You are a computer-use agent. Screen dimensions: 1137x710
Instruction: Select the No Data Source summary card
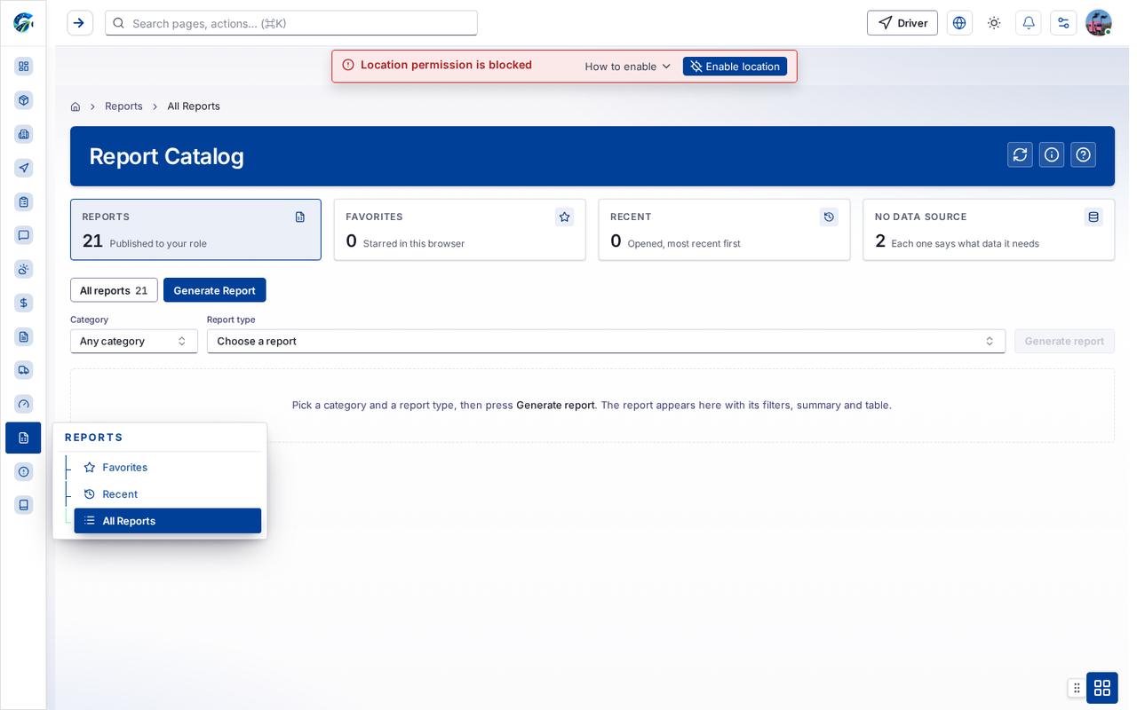[x=989, y=230]
